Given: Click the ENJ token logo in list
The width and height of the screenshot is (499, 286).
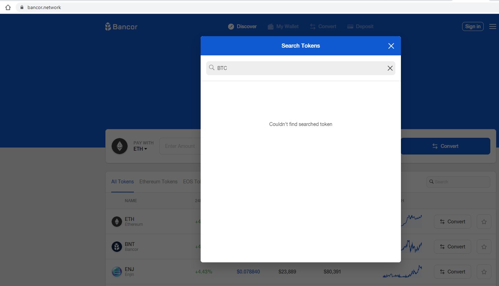Looking at the screenshot, I should pyautogui.click(x=117, y=272).
